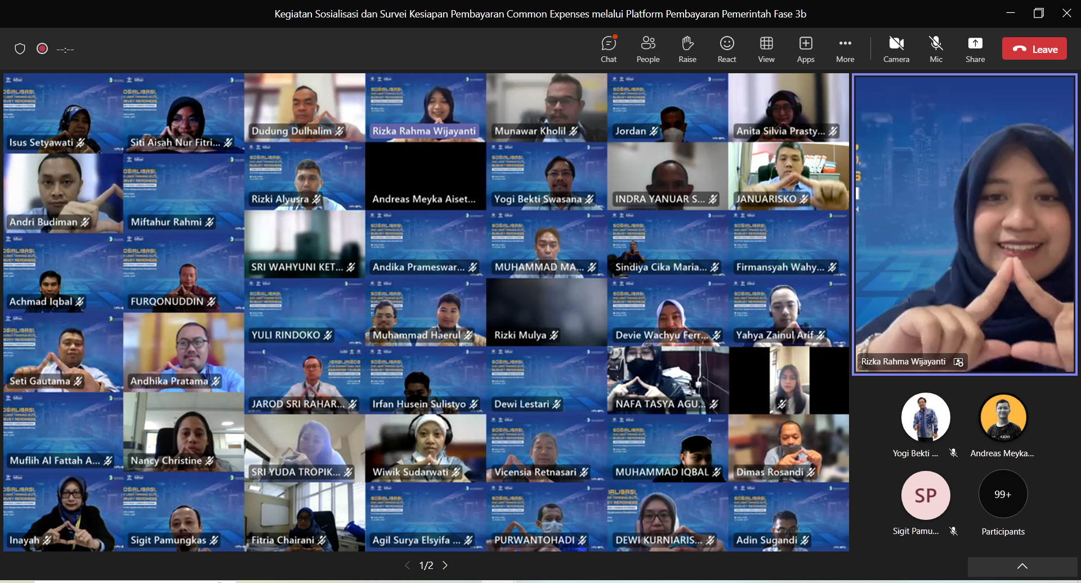Open the View layout options
The width and height of the screenshot is (1081, 583).
(766, 49)
